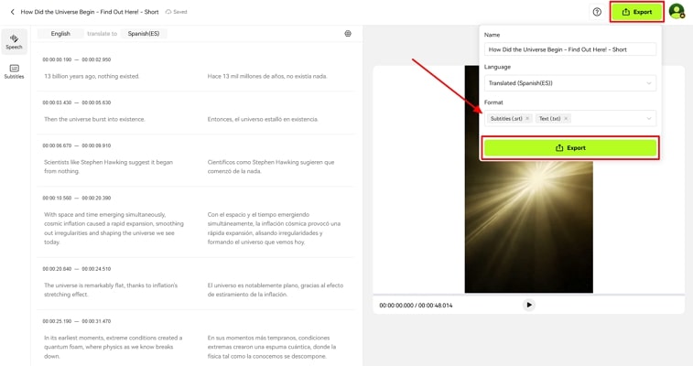Expand the Format dropdown arrow
Screen dimensions: 693x366
pyautogui.click(x=649, y=118)
